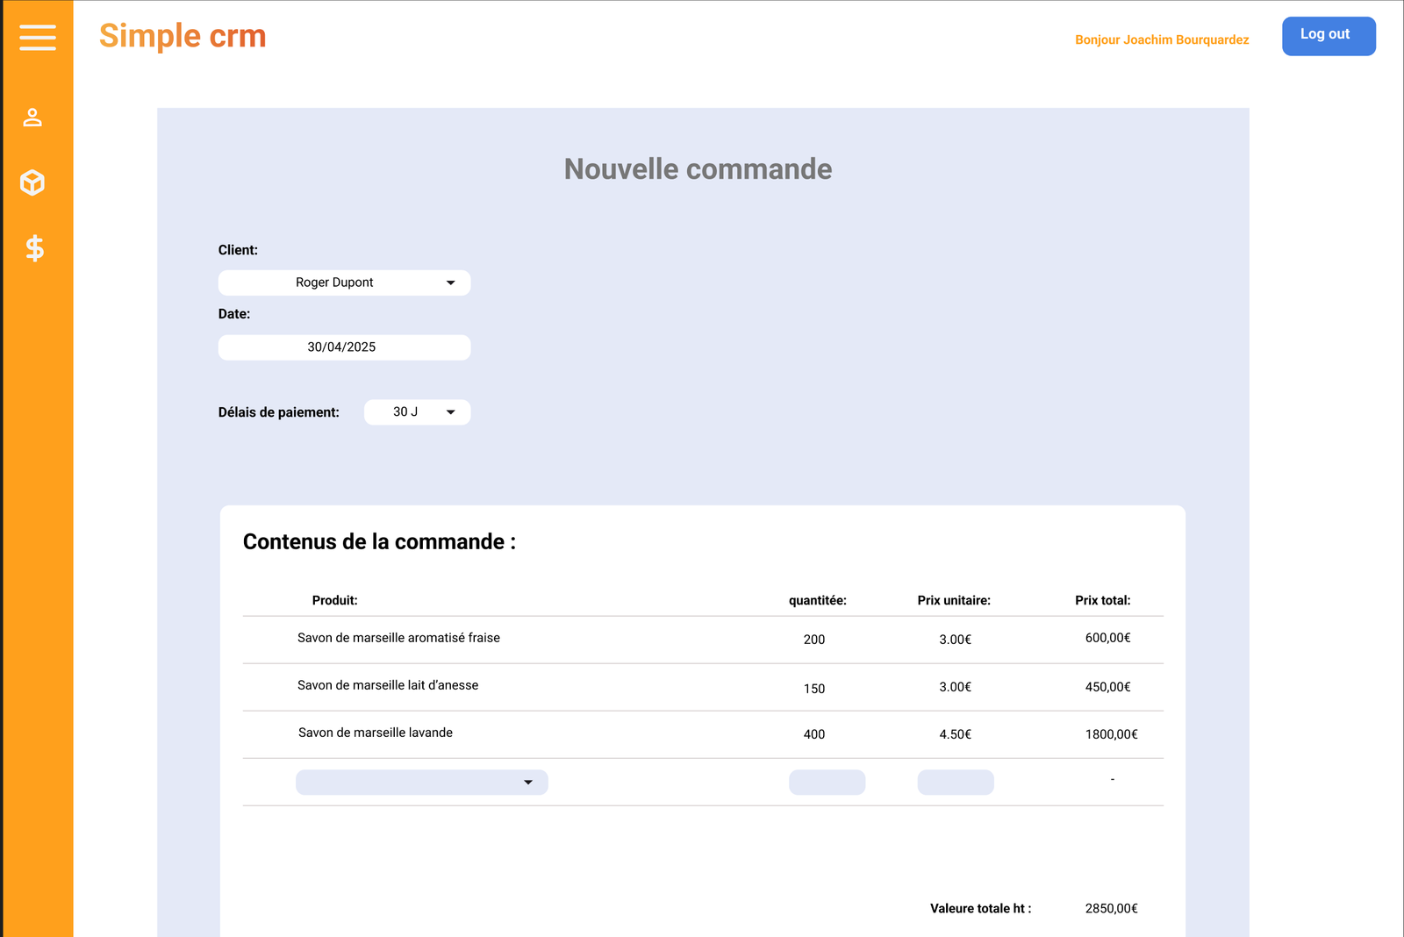Click the Prix total column header

pyautogui.click(x=1103, y=601)
